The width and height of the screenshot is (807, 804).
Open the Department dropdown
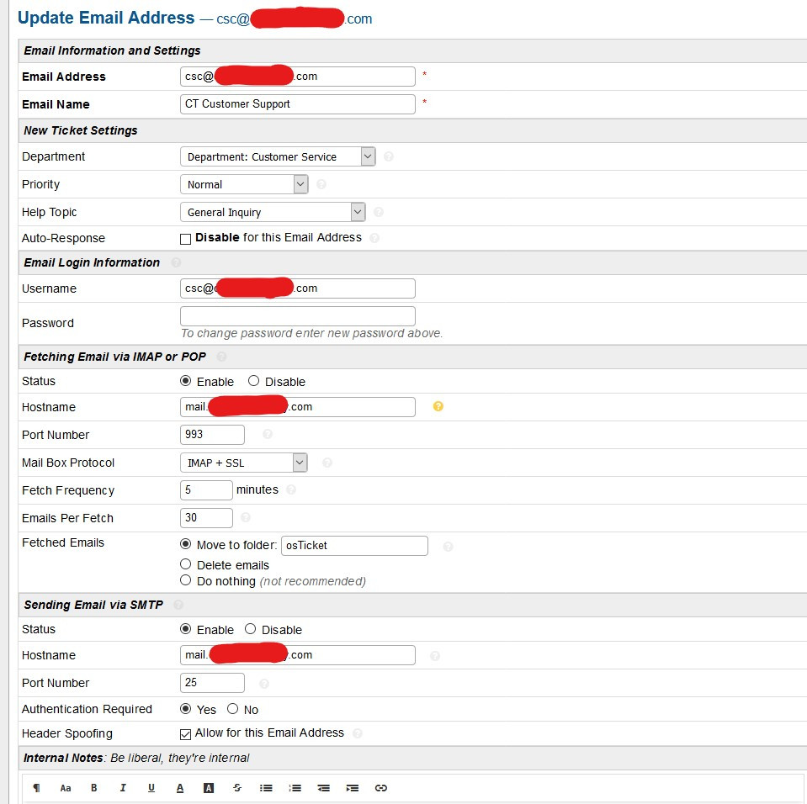click(278, 156)
